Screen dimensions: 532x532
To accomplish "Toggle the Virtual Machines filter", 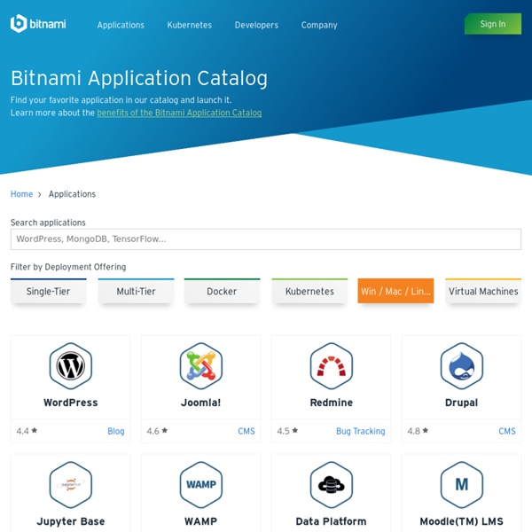I will pyautogui.click(x=482, y=291).
